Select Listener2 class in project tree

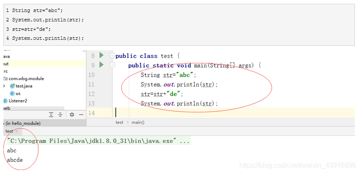coord(18,101)
